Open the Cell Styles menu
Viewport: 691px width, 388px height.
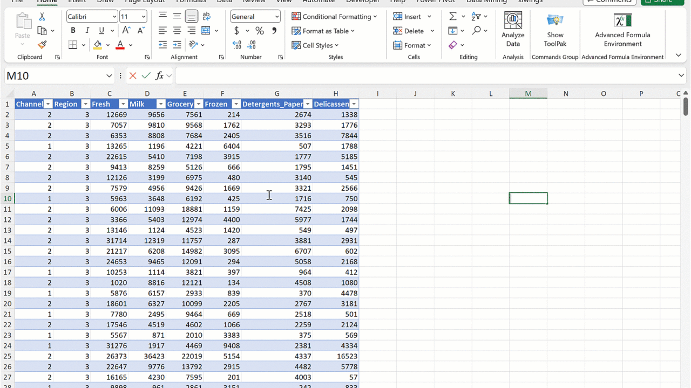315,45
